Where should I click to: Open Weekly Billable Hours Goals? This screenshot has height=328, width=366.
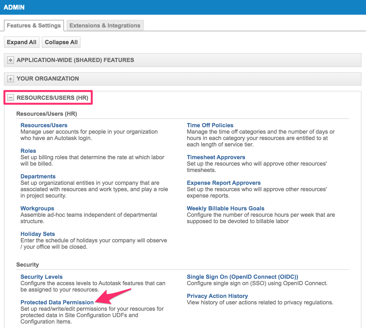tap(226, 208)
